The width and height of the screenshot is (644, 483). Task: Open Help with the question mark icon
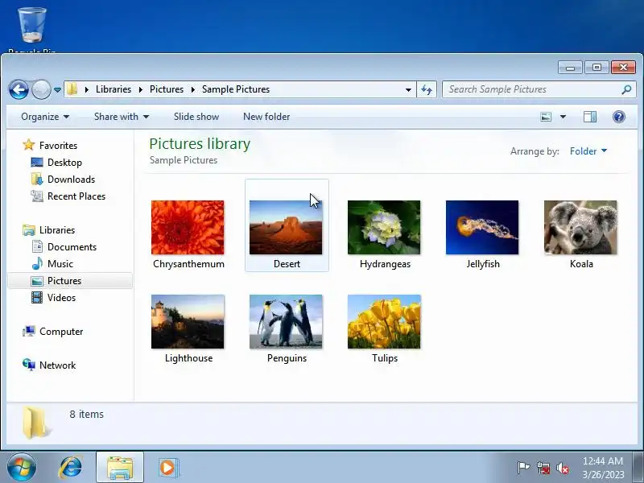(x=619, y=117)
